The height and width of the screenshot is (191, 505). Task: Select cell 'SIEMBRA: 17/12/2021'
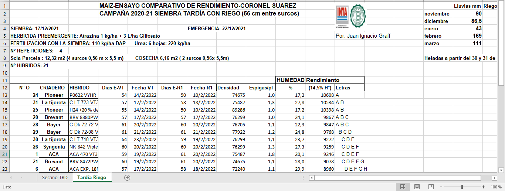pos(34,28)
